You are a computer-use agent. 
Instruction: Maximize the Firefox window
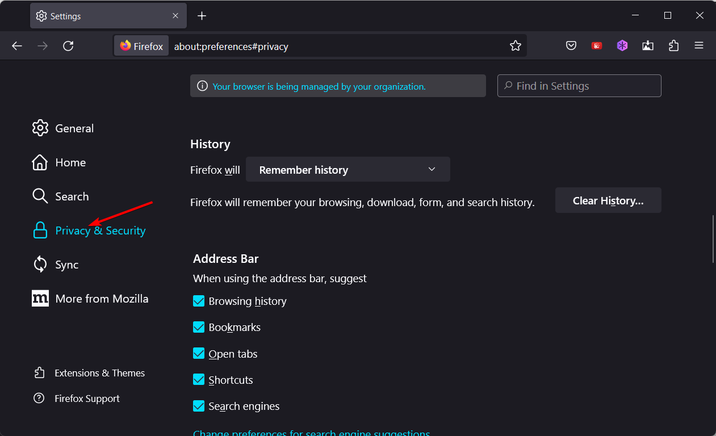668,15
